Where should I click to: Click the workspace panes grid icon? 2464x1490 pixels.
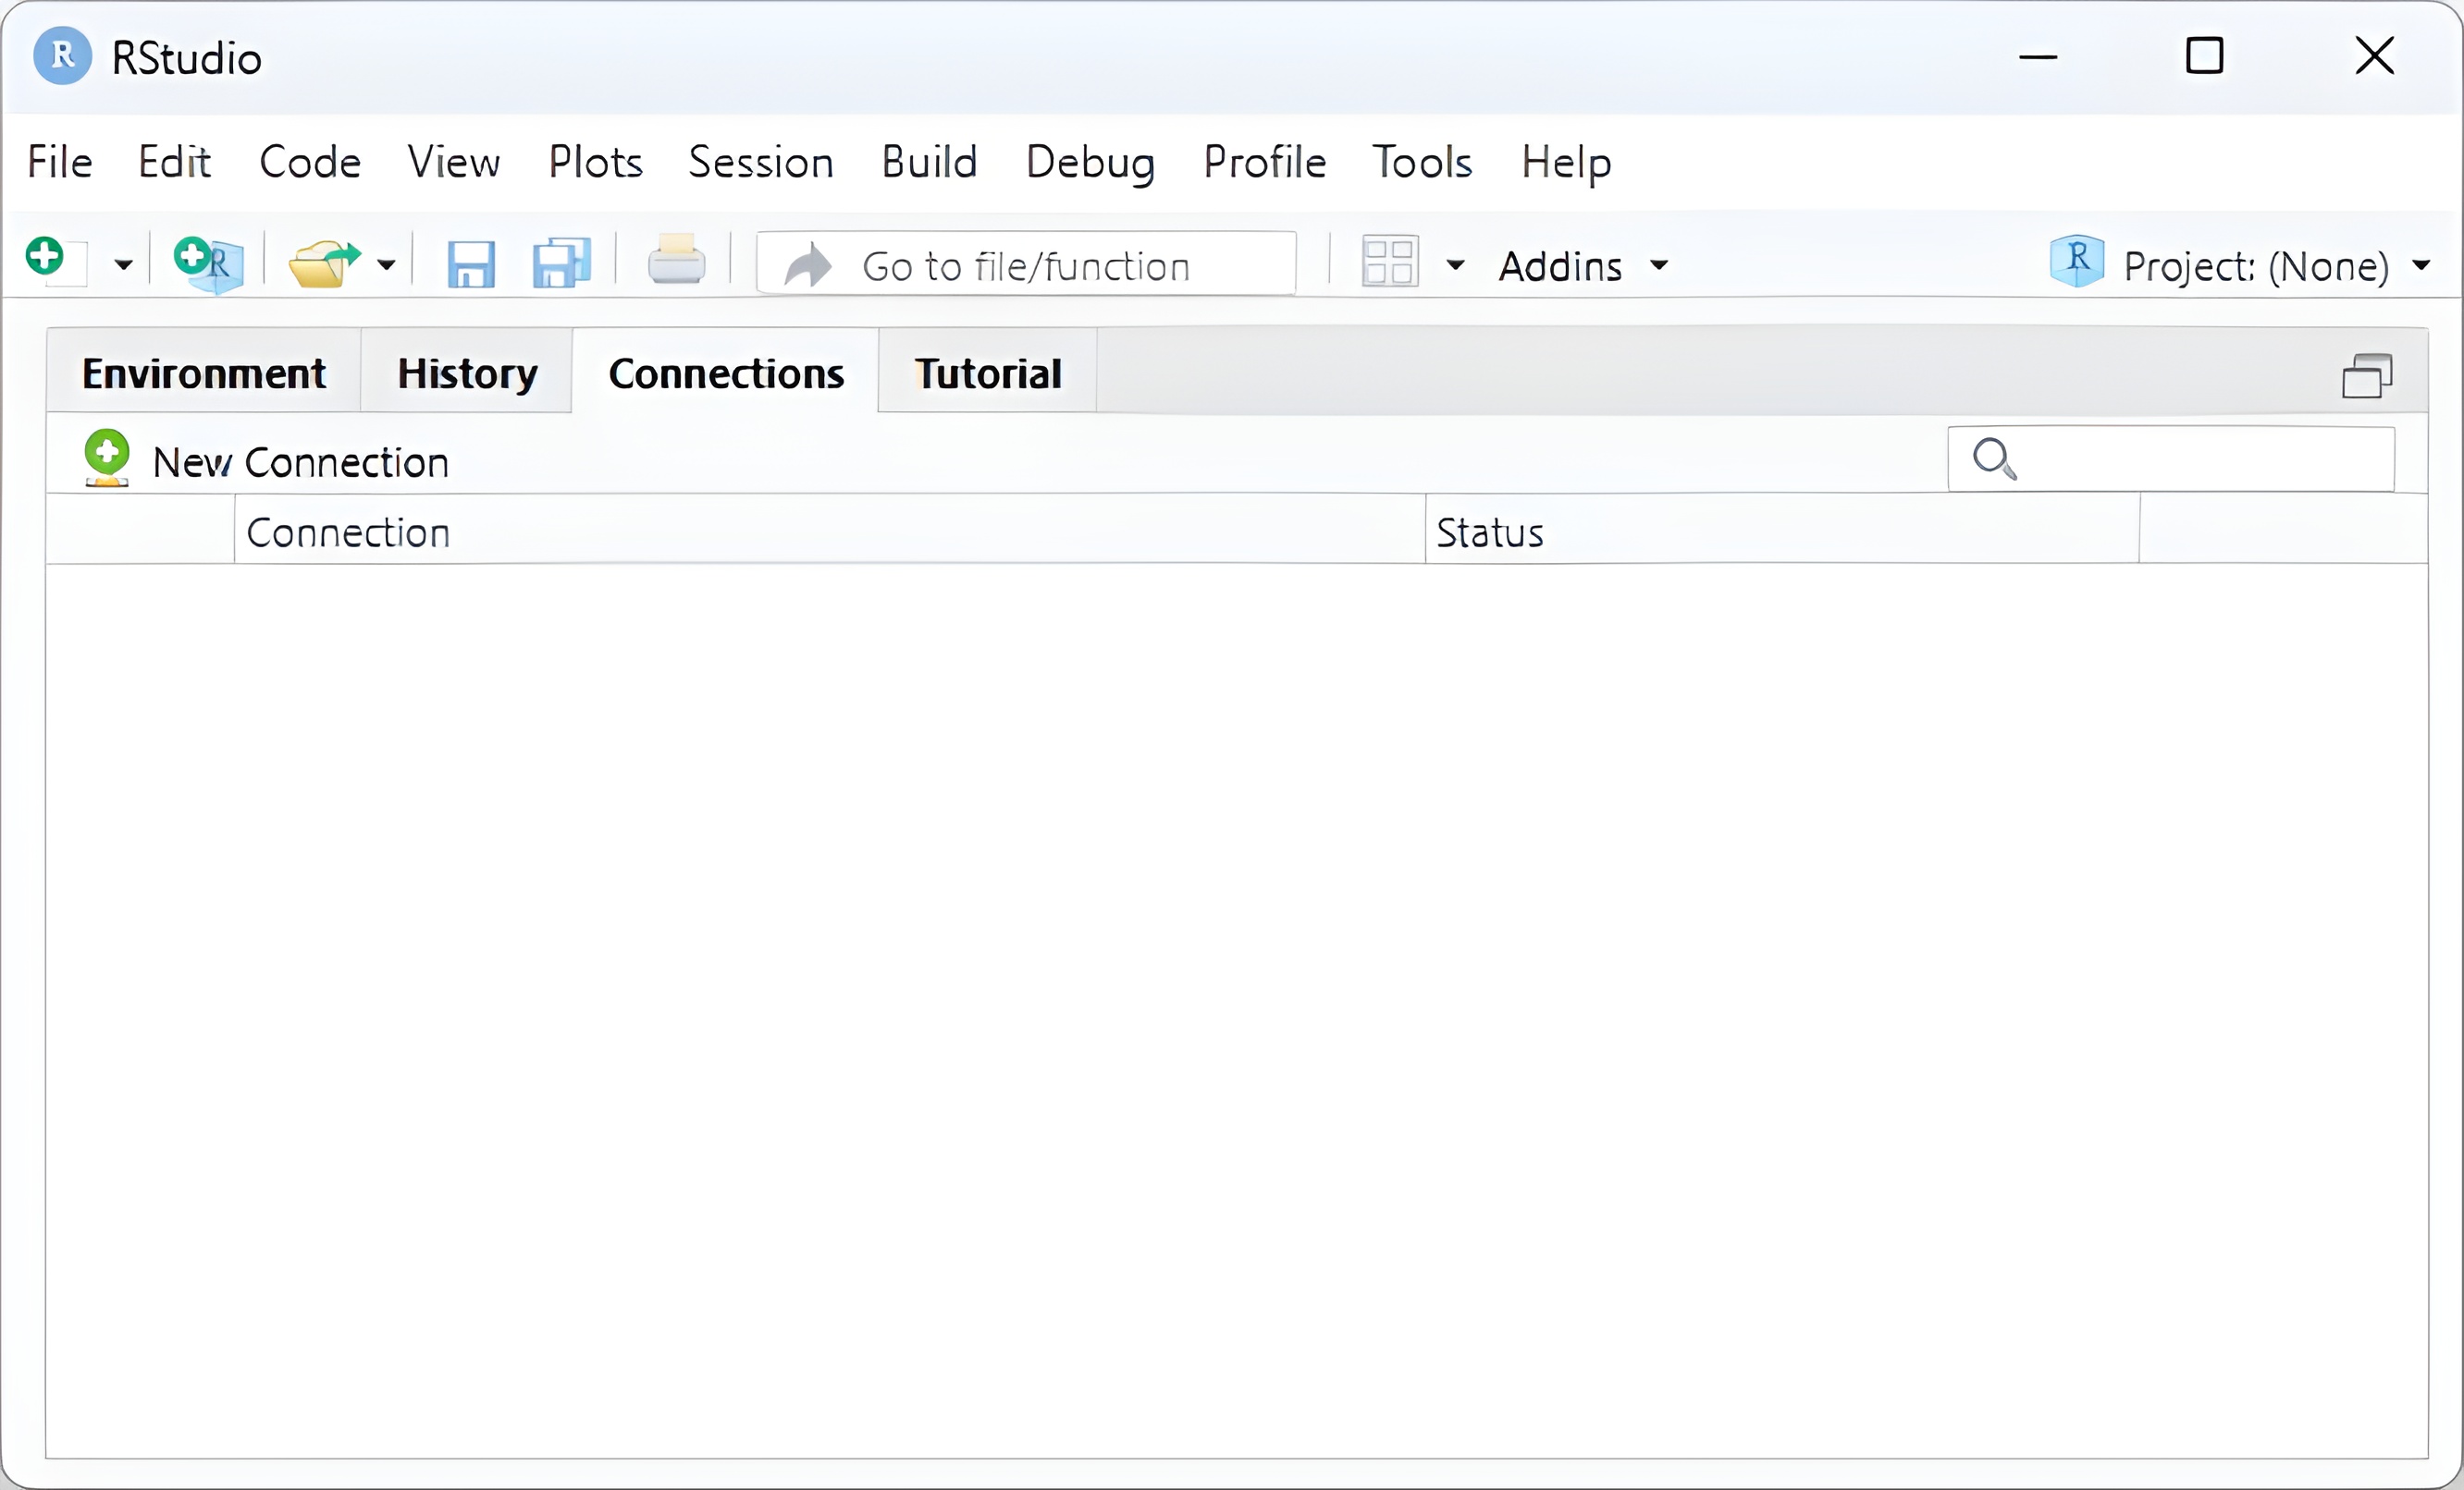pos(1389,263)
